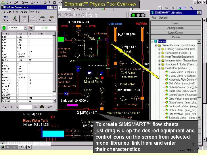Click the Value column header
The height and width of the screenshot is (155, 207).
point(22,34)
